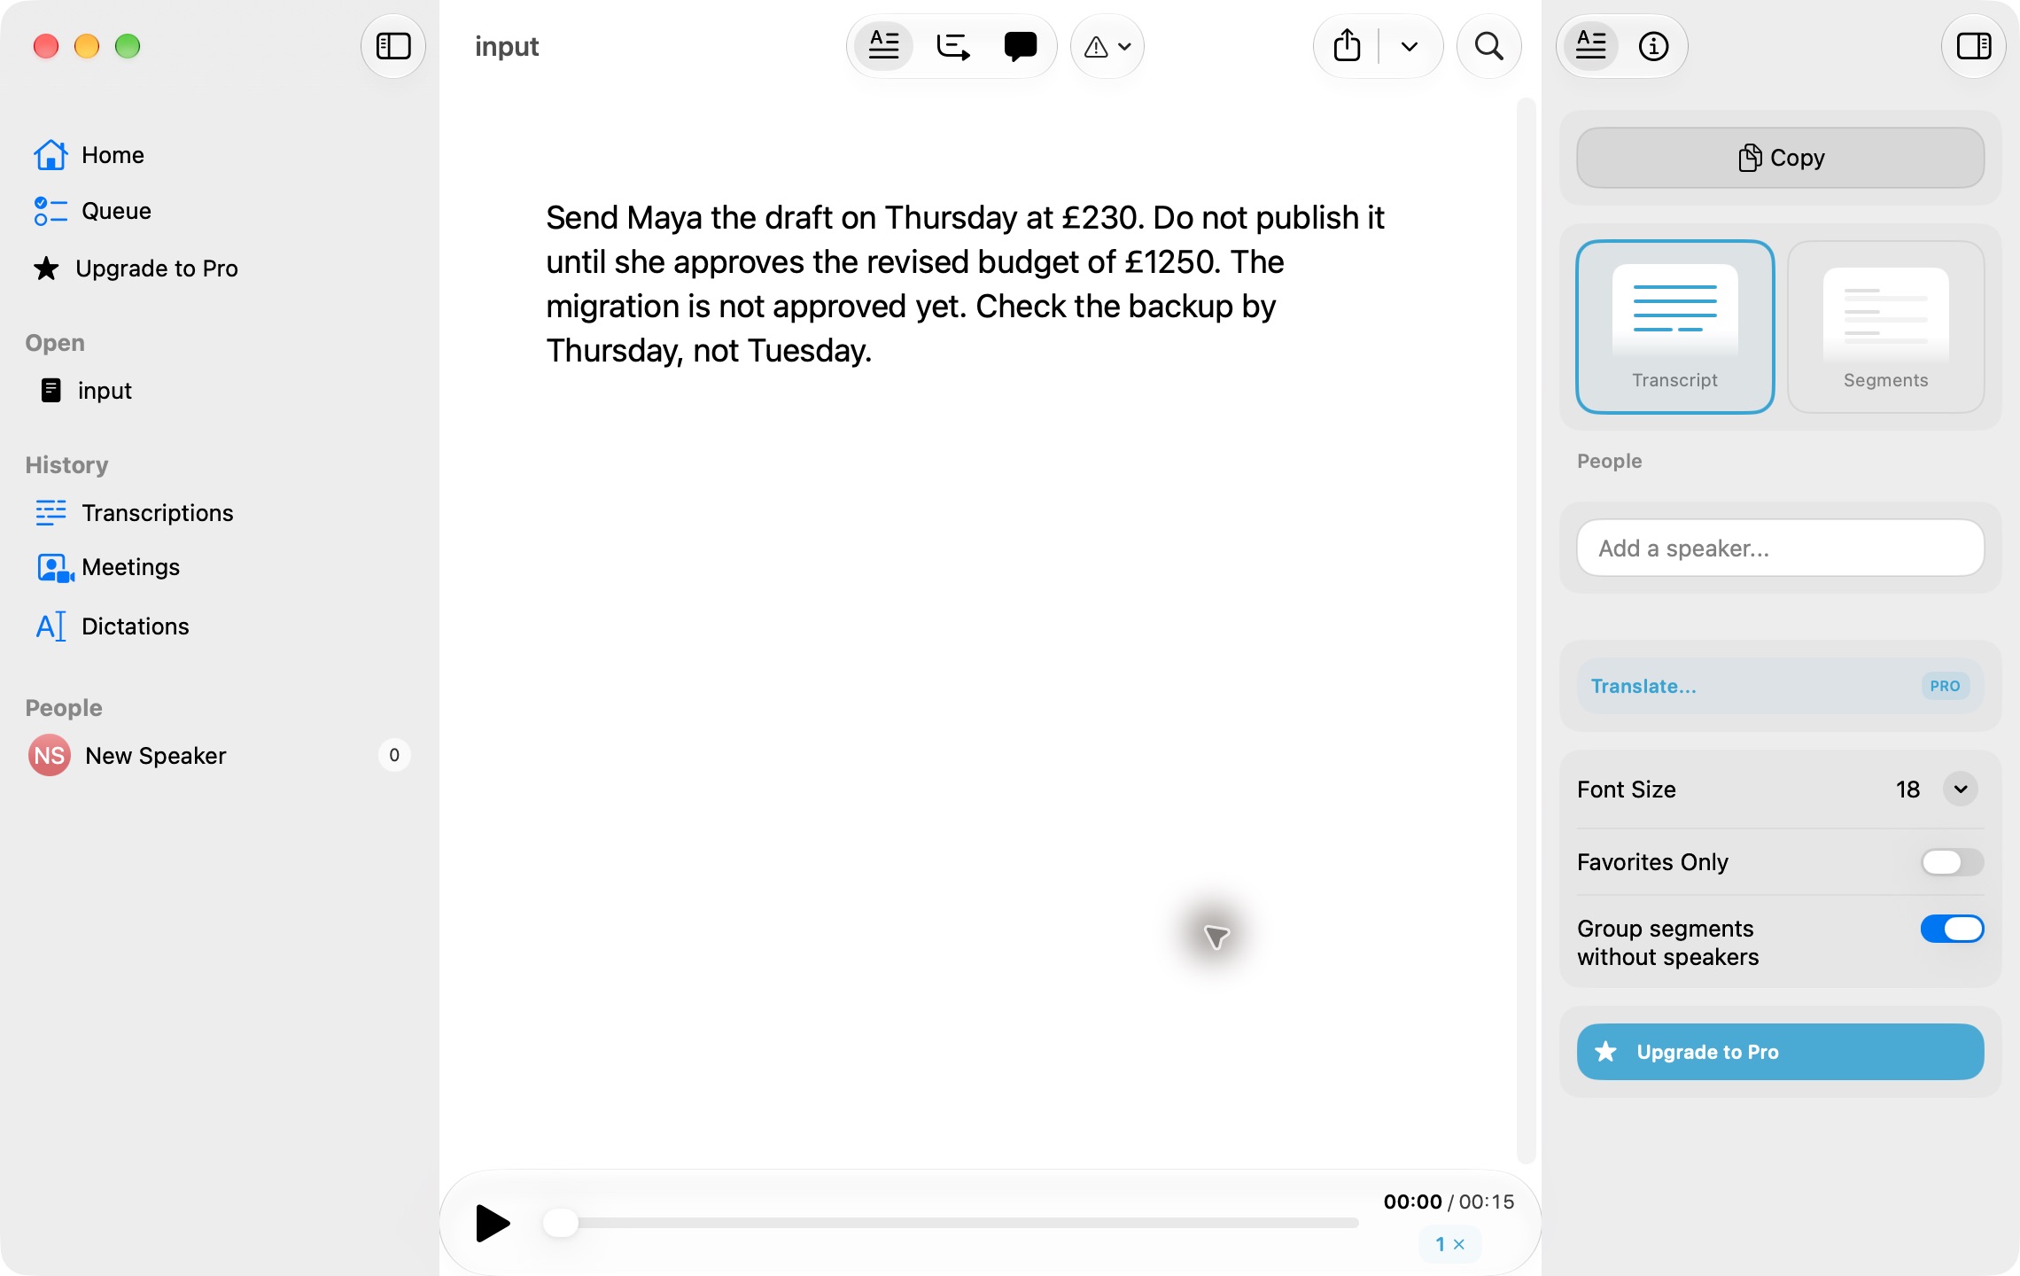Click the Meetings video icon
Screen dimensions: 2020x1276
click(x=55, y=568)
